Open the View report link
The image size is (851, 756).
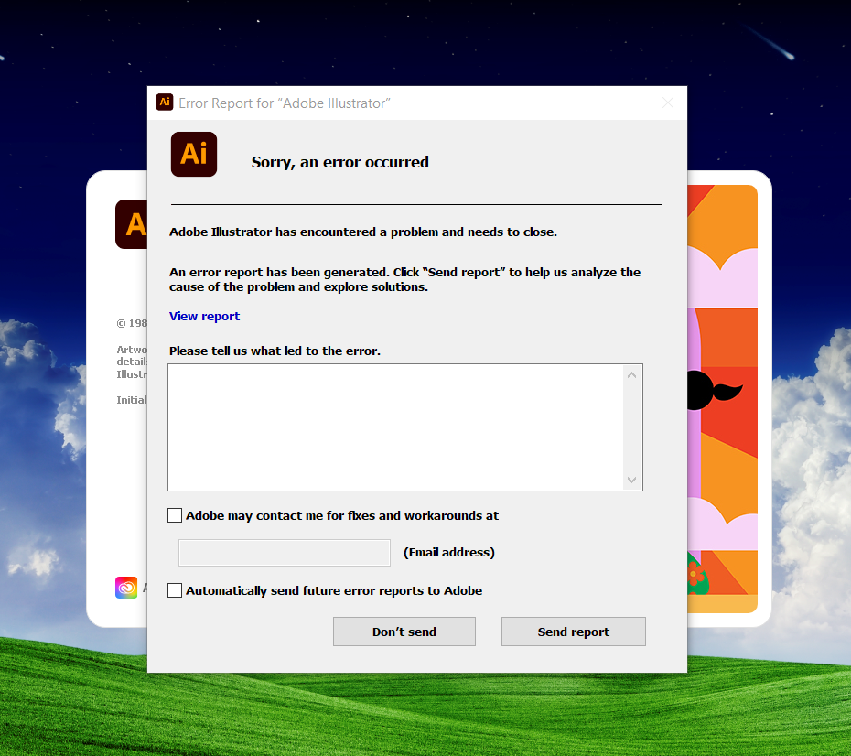click(204, 316)
